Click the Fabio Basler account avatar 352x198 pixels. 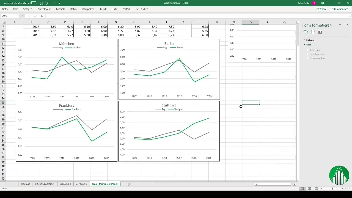(314, 3)
